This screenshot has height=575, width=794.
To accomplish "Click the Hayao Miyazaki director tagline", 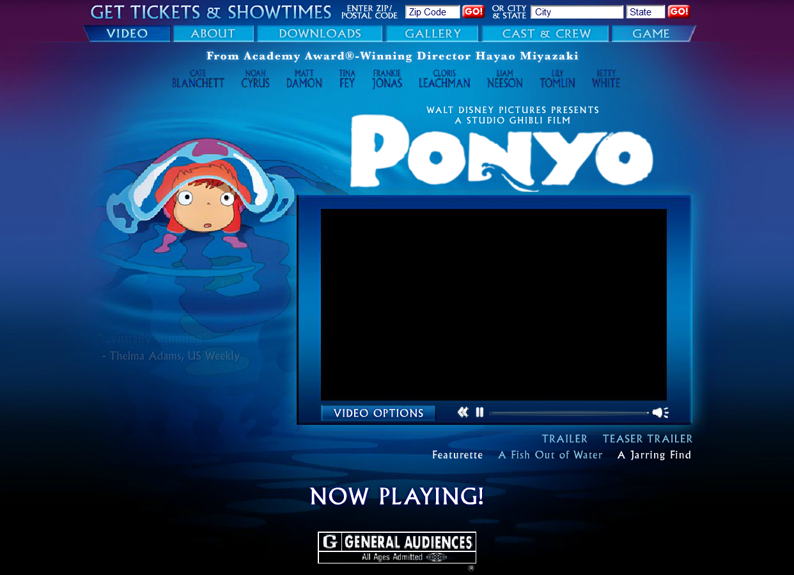I will pyautogui.click(x=393, y=56).
